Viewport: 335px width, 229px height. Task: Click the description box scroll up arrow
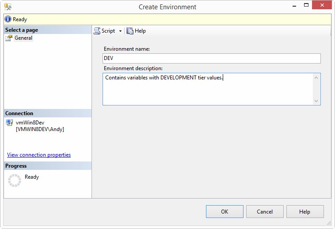coord(316,78)
